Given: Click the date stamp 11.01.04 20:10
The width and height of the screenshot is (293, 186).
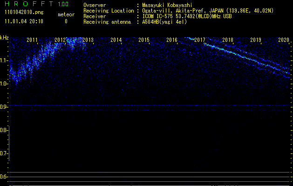Looking at the screenshot, I should [24, 21].
